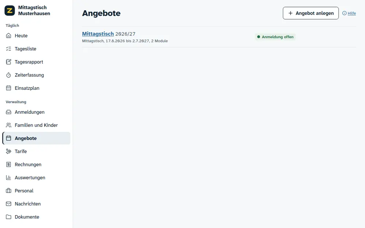The width and height of the screenshot is (365, 228).
Task: Click the Verwaltung section label
Action: tap(16, 102)
